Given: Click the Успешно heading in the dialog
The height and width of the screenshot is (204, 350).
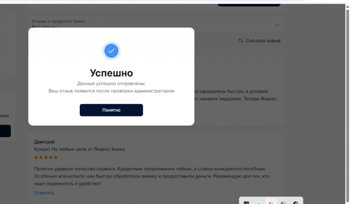Looking at the screenshot, I should (111, 73).
